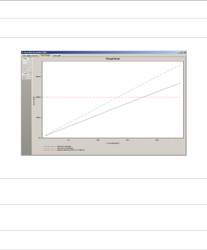Click the Edit panel header label
Image resolution: width=207 pixels, height=250 pixels.
pos(25,59)
